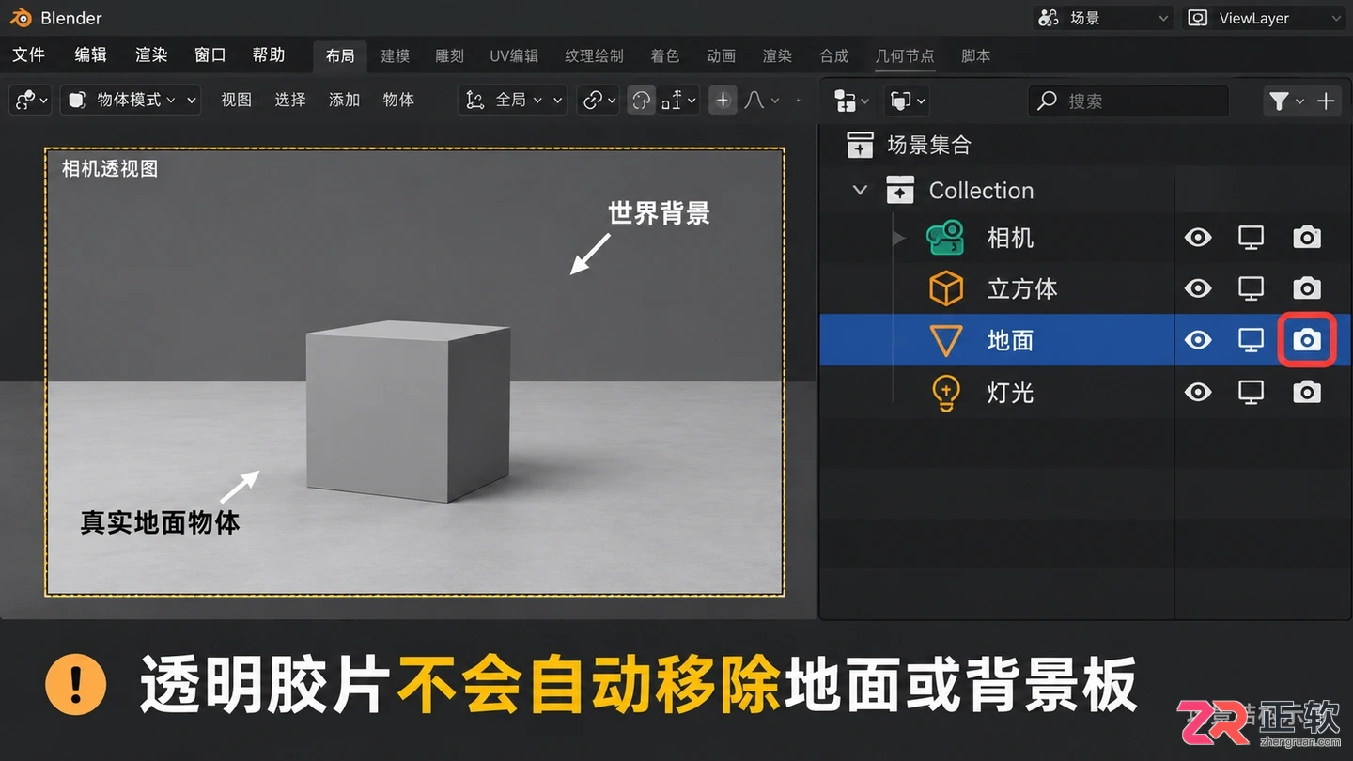Switch to the 着色 workspace tab
Image resolution: width=1353 pixels, height=761 pixels.
[x=665, y=56]
